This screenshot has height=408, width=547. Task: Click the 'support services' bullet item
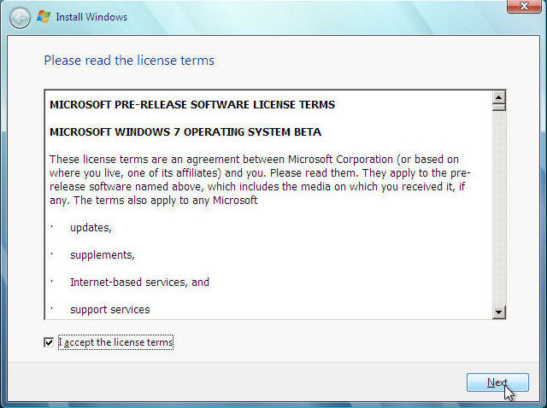(109, 310)
